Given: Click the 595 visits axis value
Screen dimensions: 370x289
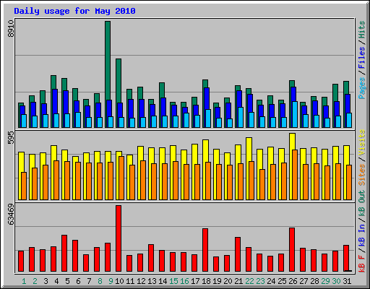Looking at the screenshot, I should click(11, 137).
